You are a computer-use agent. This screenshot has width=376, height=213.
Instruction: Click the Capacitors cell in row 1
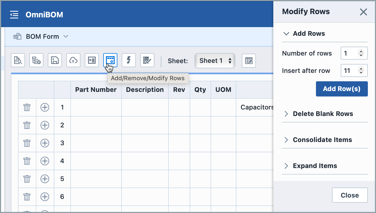coord(255,107)
